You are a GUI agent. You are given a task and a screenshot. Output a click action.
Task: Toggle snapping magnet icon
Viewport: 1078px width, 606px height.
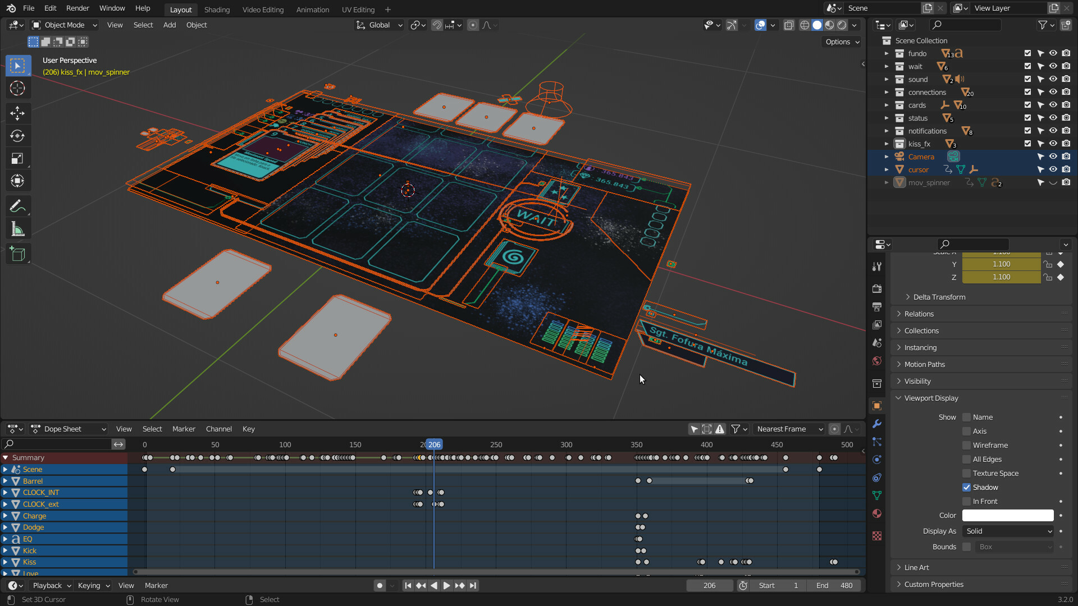(437, 25)
